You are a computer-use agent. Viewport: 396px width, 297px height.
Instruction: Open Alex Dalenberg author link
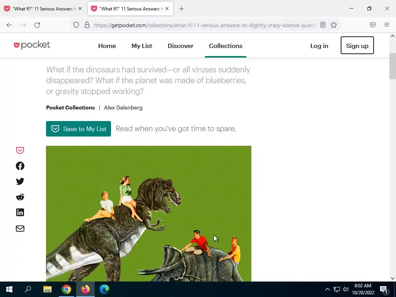point(123,108)
